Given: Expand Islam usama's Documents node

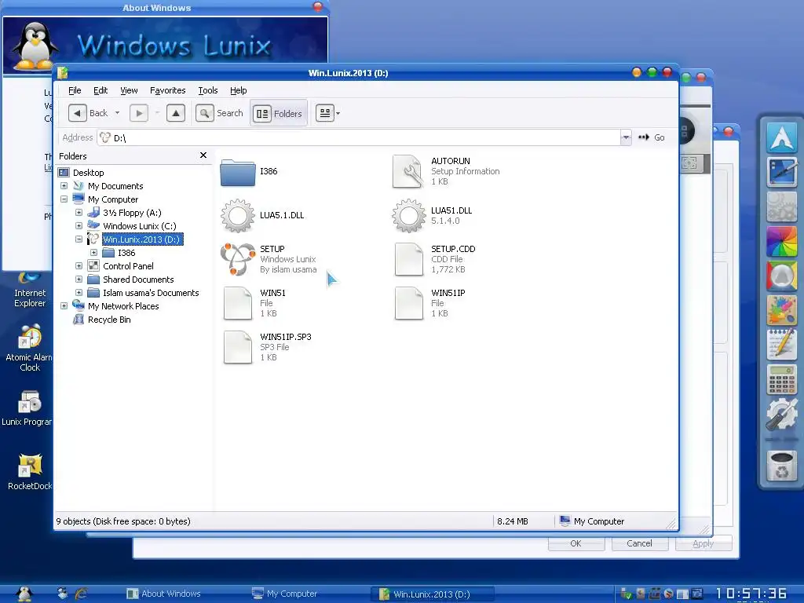Looking at the screenshot, I should pyautogui.click(x=79, y=293).
